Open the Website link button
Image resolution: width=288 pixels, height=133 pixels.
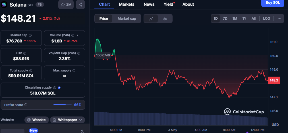pyautogui.click(x=37, y=120)
